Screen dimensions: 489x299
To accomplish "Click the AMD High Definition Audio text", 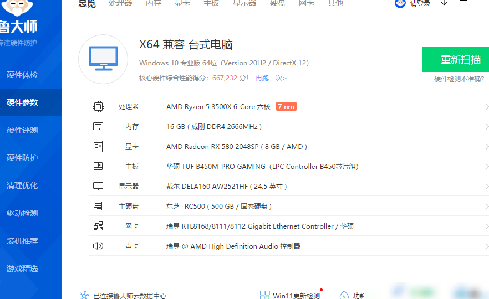I will pos(233,246).
